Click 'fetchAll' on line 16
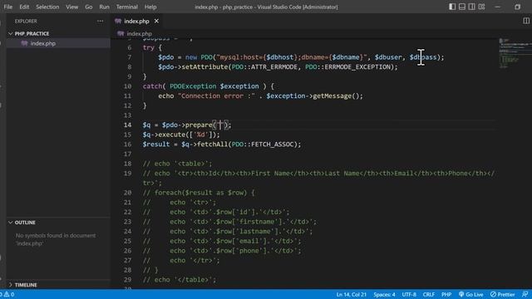The height and width of the screenshot is (299, 532). click(x=212, y=144)
